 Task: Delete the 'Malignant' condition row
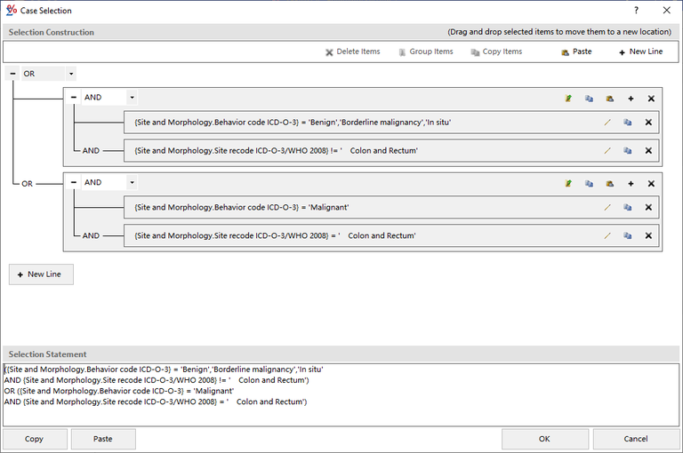(649, 207)
